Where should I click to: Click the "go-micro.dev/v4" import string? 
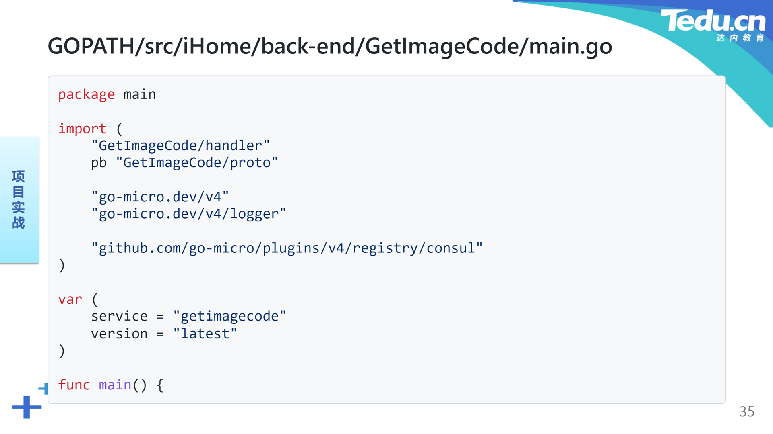(x=160, y=197)
